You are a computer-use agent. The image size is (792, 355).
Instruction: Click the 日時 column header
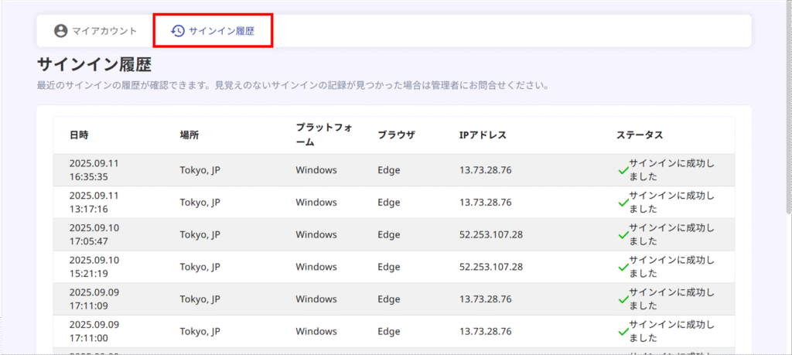click(79, 135)
